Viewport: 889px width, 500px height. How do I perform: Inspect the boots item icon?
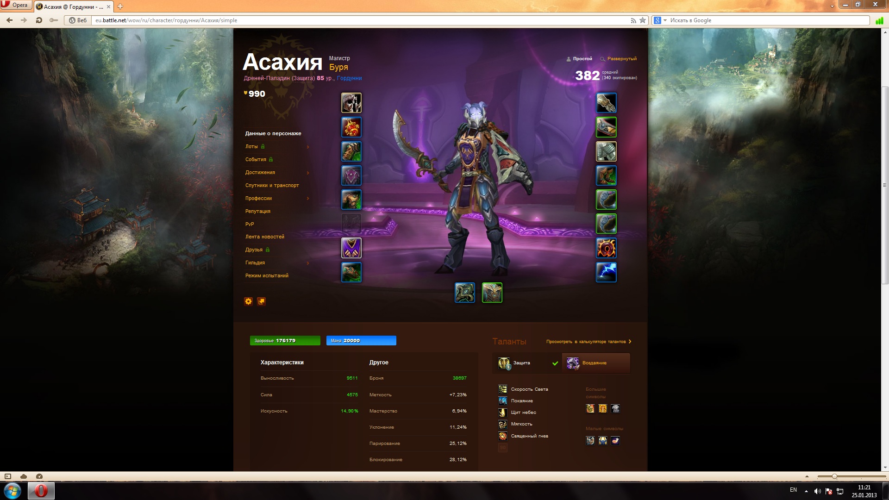606,175
